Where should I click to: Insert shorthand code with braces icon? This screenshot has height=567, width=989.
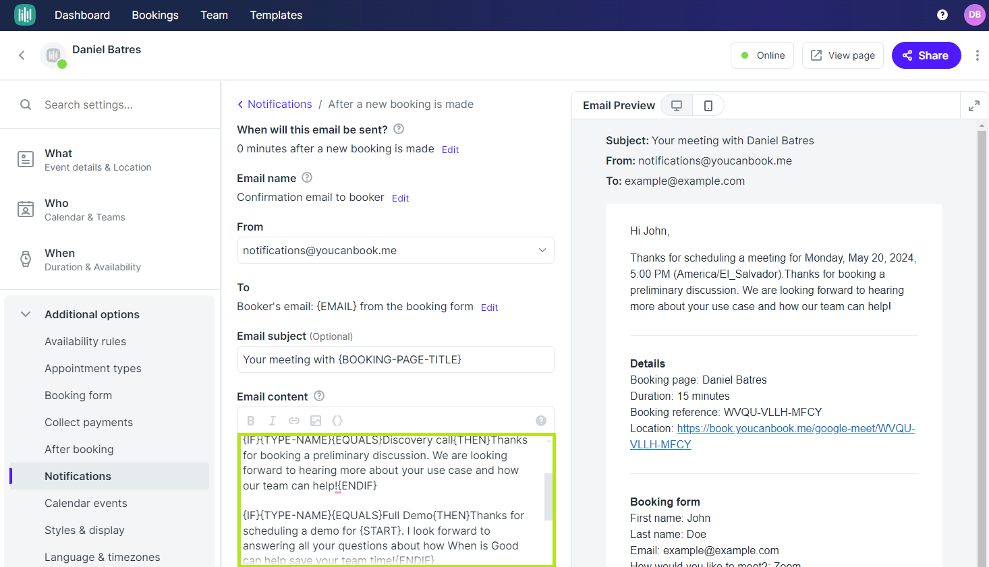[337, 421]
